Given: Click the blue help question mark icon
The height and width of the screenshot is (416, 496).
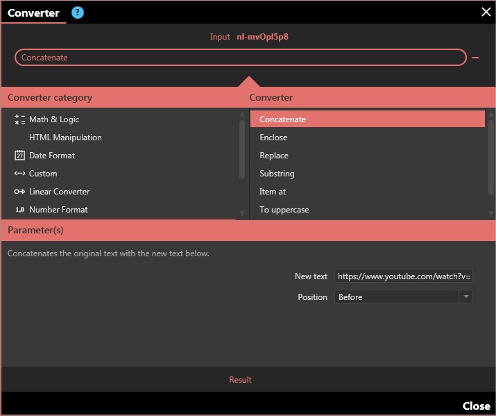Looking at the screenshot, I should pyautogui.click(x=78, y=13).
